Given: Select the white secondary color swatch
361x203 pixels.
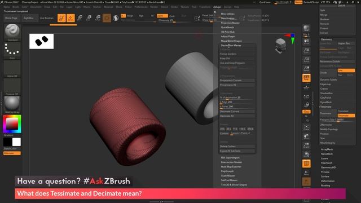Looking at the screenshot, I should (x=16, y=142).
